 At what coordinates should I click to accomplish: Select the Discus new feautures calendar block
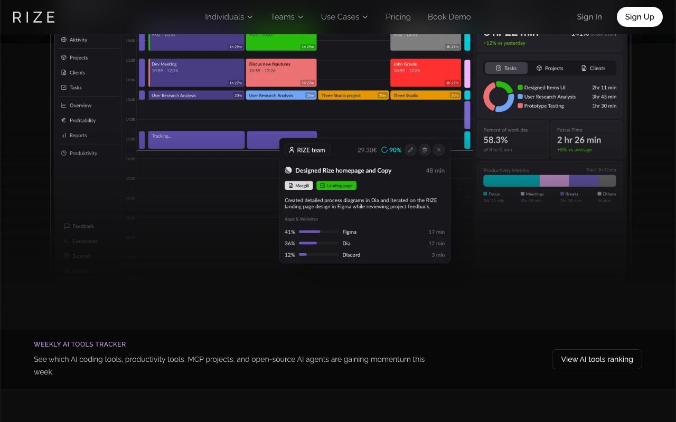(x=281, y=73)
